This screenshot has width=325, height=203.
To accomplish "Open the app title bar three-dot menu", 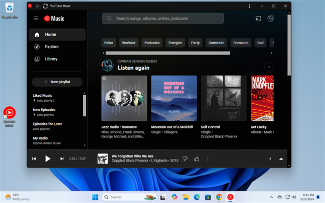I will pos(250,6).
